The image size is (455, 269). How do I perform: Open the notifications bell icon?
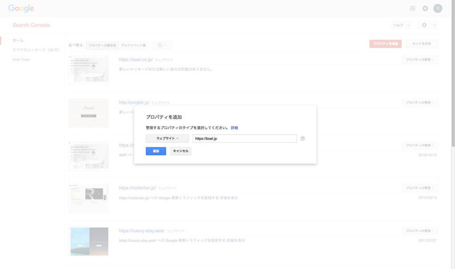point(425,8)
